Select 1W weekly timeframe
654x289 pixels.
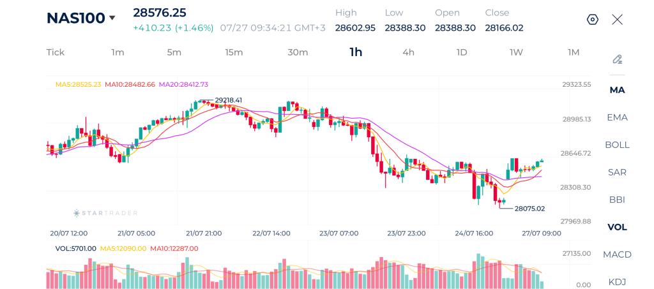(x=516, y=52)
